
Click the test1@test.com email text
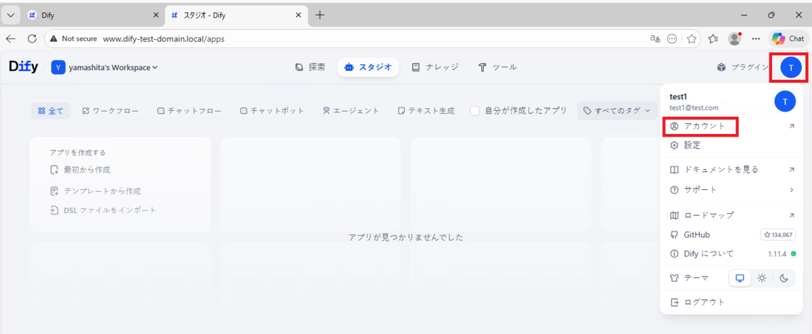(x=694, y=108)
